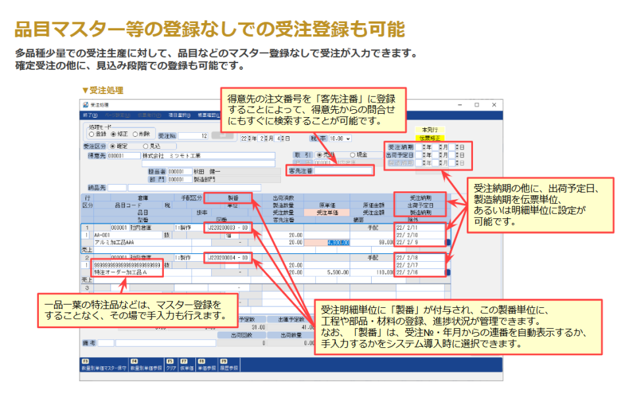Open the 税率 tax rate dropdown

[347, 137]
